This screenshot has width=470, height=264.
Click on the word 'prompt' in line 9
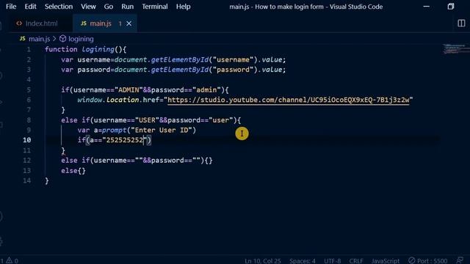click(x=115, y=131)
